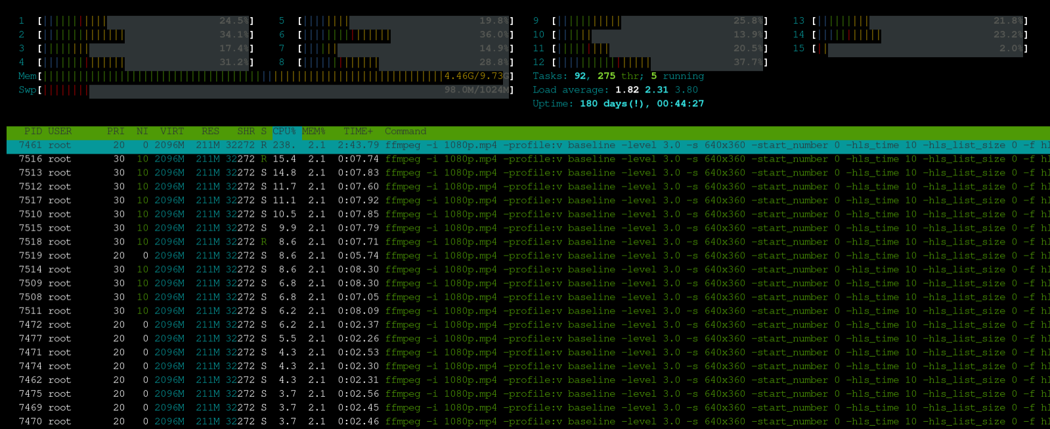1050x429 pixels.
Task: Click the CPU 15 usage meter
Action: 919,49
